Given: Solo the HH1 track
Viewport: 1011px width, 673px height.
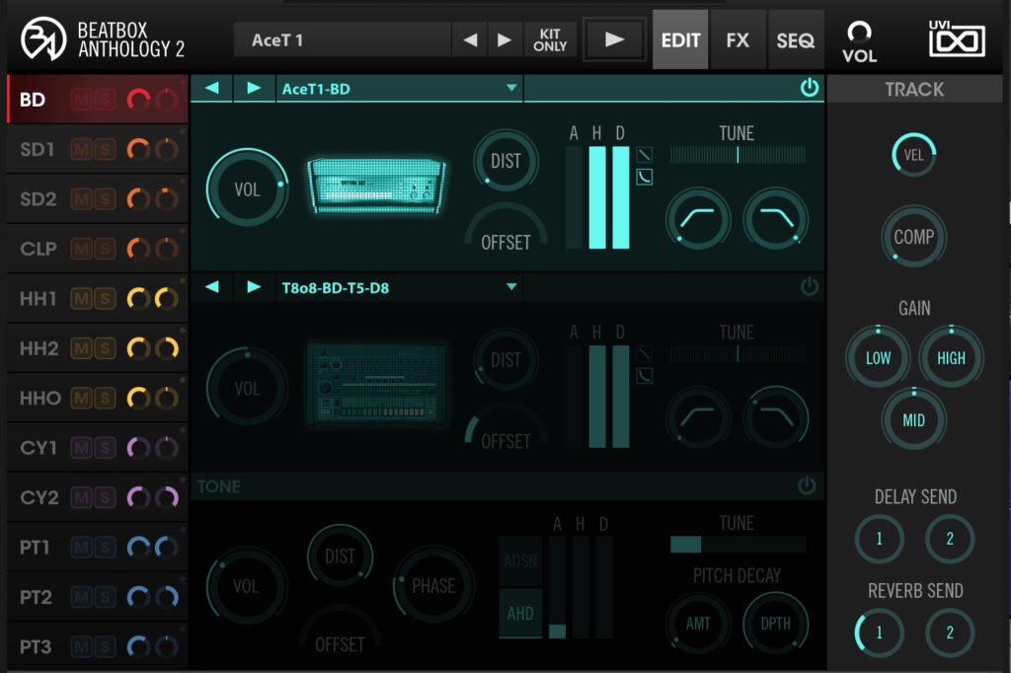Looking at the screenshot, I should (105, 298).
